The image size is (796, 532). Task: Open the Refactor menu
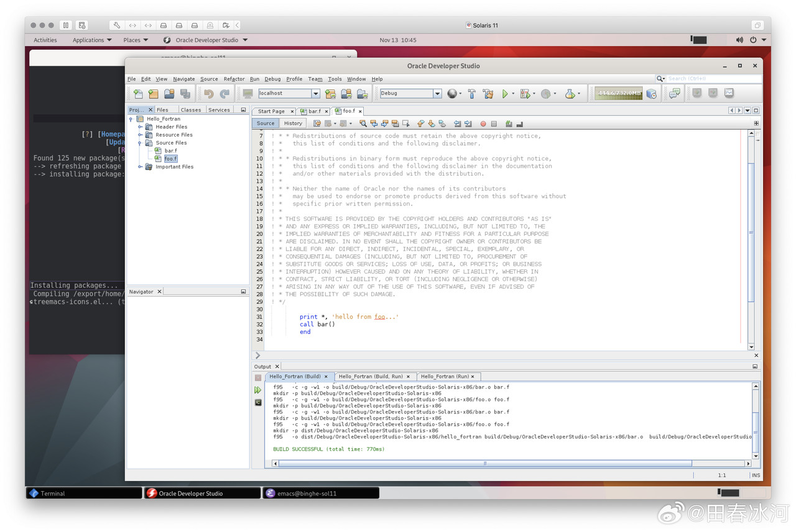click(234, 79)
